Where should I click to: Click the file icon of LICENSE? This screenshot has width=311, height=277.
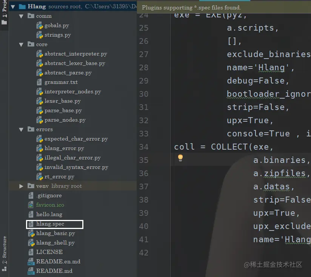tap(31, 252)
